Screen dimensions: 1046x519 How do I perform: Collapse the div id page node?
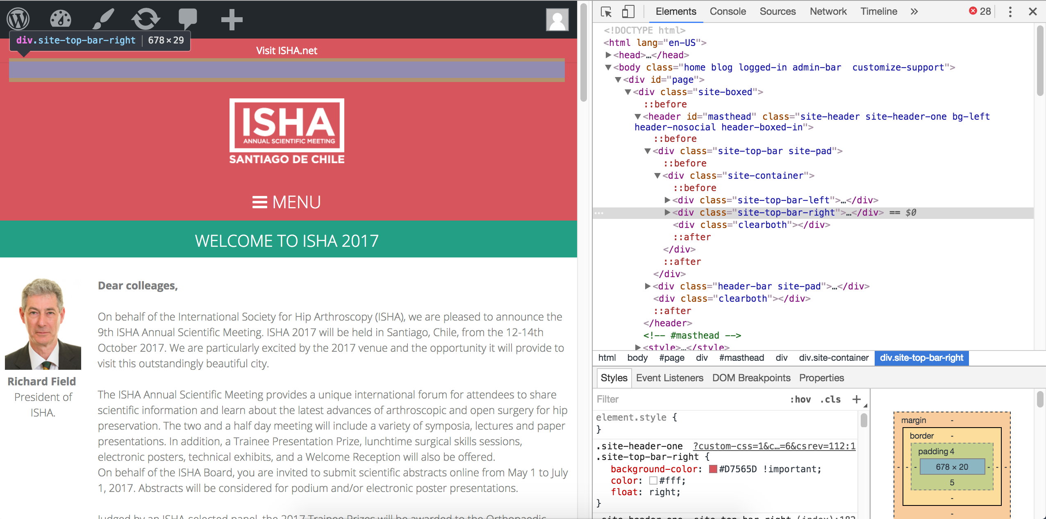[x=618, y=80]
